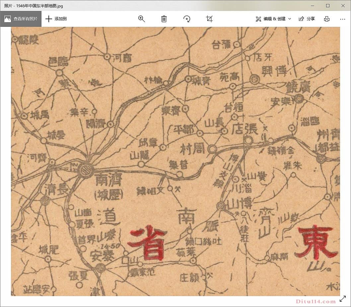Enter full screen with the diagonal arrows icon
Screen dimensions: 351x307
(x=343, y=299)
